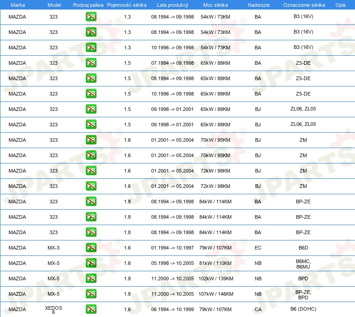This screenshot has height=317, width=355.
Task: Click the Pojemność silnika column header
Action: tap(127, 5)
